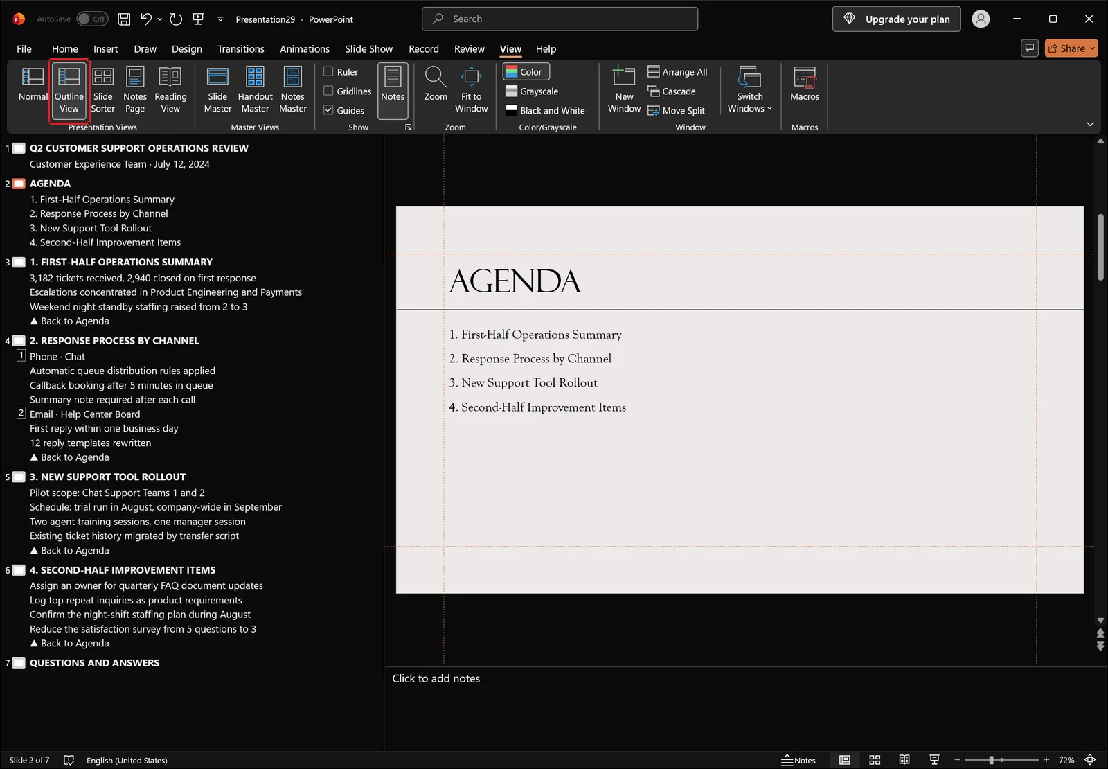Click the Share button
Screen dimensions: 1108x769
(x=1071, y=48)
